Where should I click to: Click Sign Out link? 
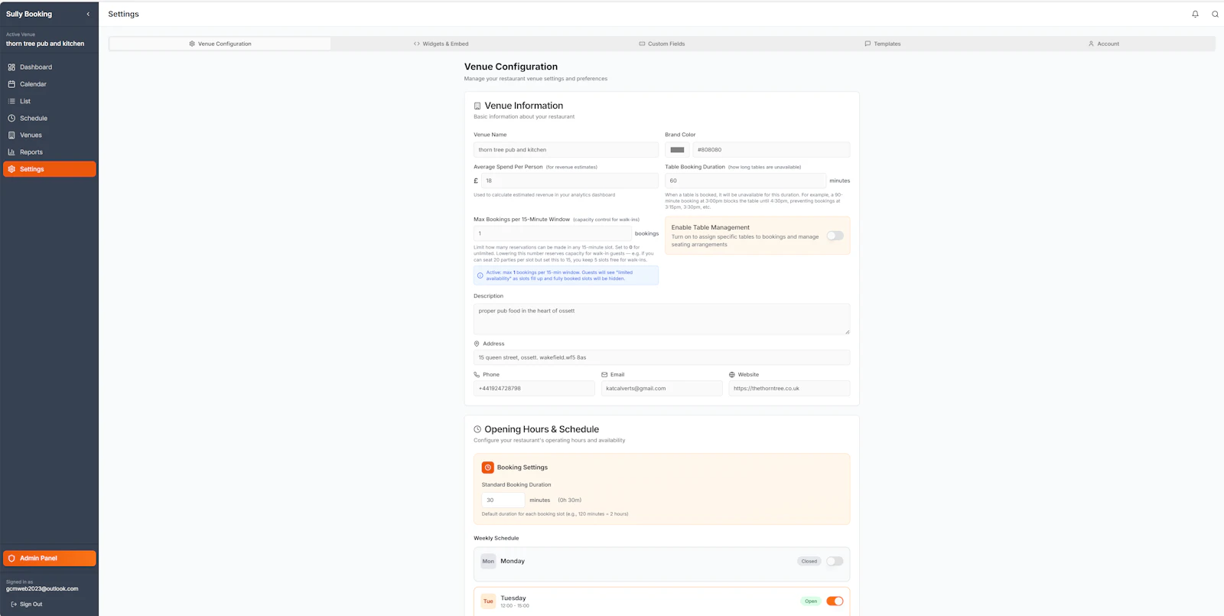tap(27, 605)
